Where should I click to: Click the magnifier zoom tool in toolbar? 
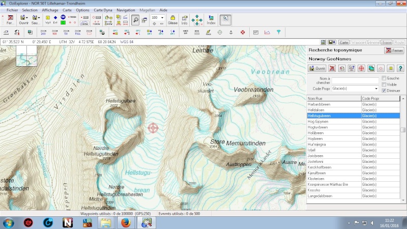pyautogui.click(x=135, y=20)
